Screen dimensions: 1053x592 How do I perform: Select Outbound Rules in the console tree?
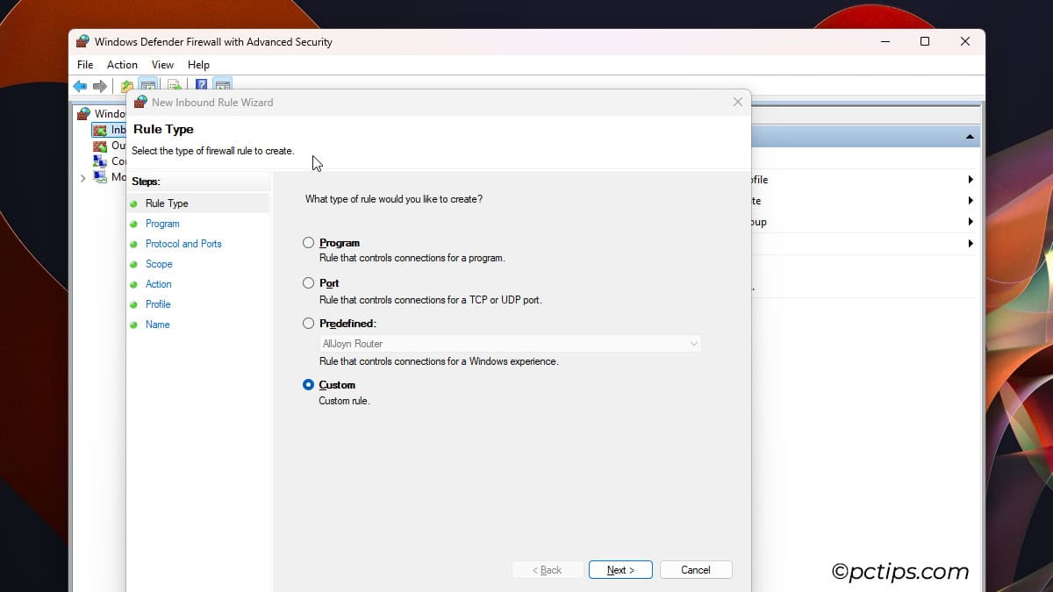[116, 145]
